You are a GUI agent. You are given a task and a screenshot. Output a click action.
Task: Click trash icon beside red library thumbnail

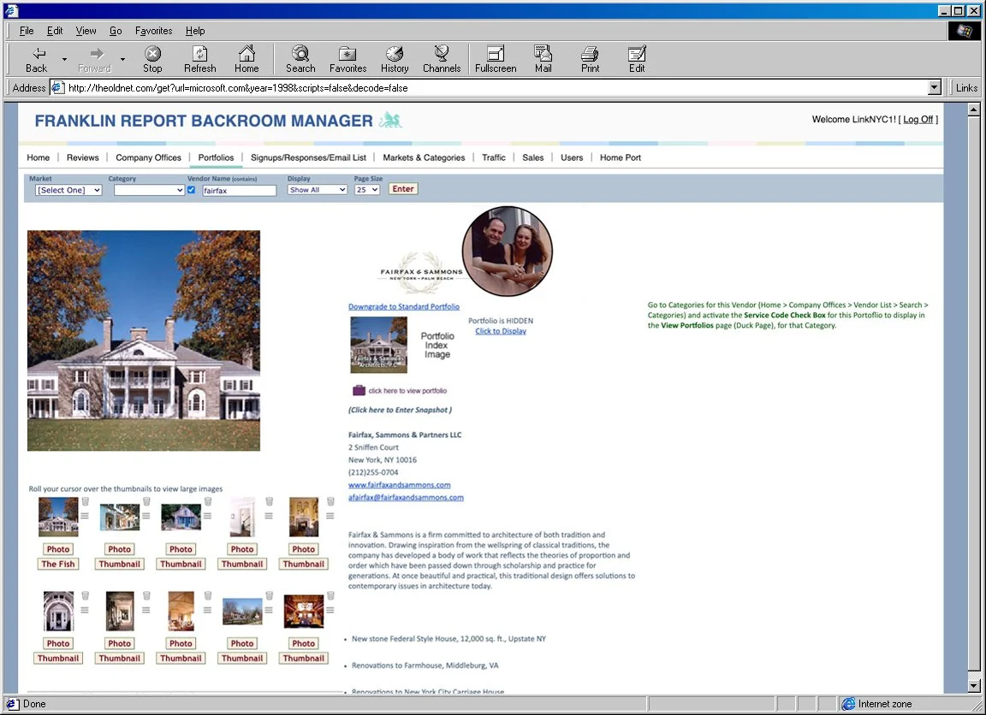[330, 595]
